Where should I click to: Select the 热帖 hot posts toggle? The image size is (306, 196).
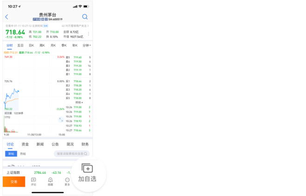tap(23, 154)
